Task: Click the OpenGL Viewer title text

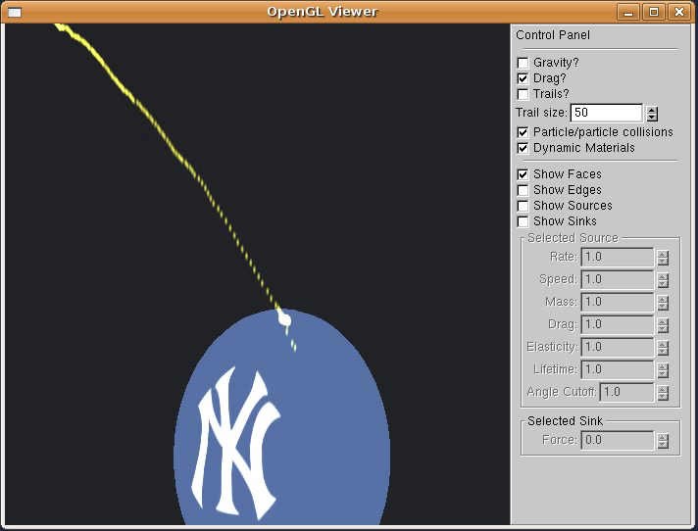Action: point(323,12)
